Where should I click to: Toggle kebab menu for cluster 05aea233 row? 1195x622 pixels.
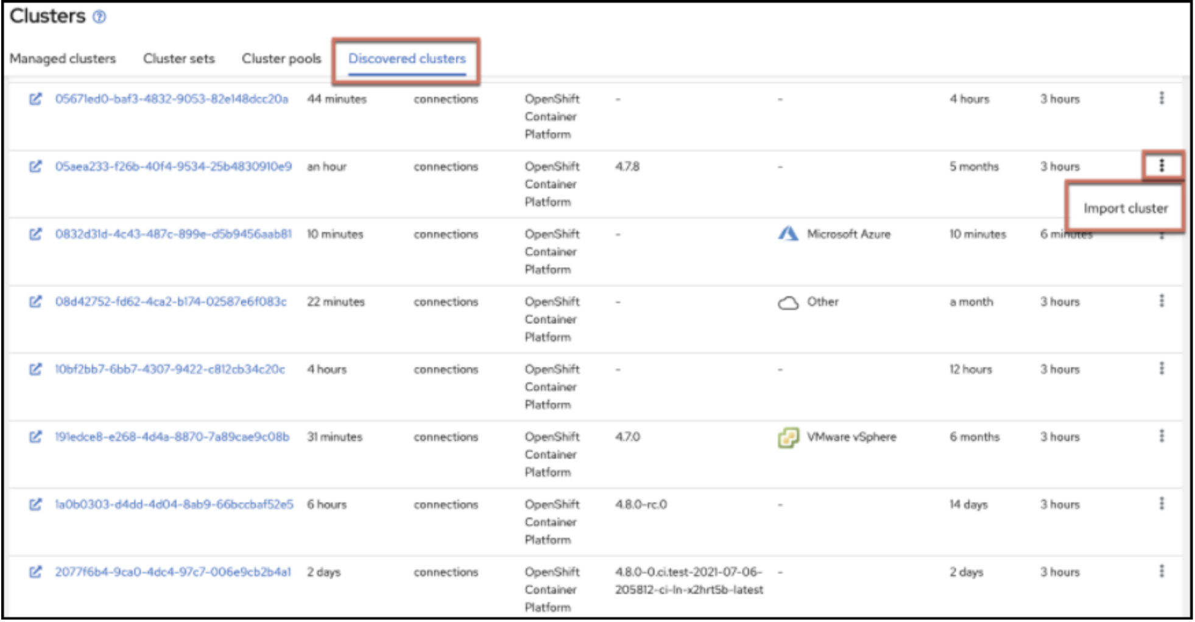tap(1162, 165)
